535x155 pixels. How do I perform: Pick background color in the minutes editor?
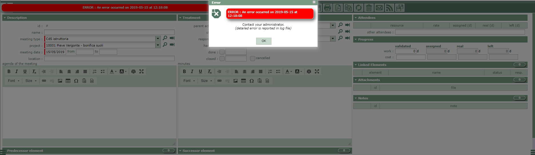(x=298, y=71)
